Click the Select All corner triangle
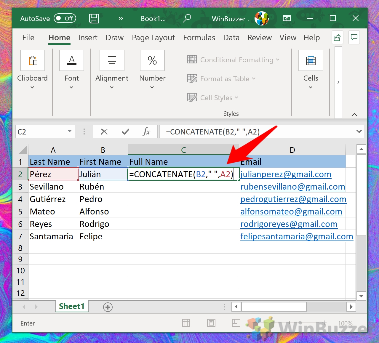The height and width of the screenshot is (343, 379). (23, 150)
